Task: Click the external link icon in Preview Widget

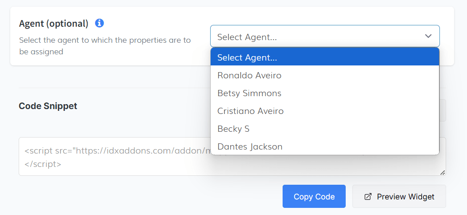Action: pos(368,197)
